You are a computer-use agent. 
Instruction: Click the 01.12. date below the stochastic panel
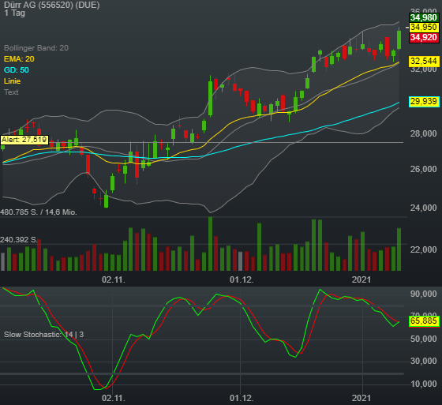242,398
